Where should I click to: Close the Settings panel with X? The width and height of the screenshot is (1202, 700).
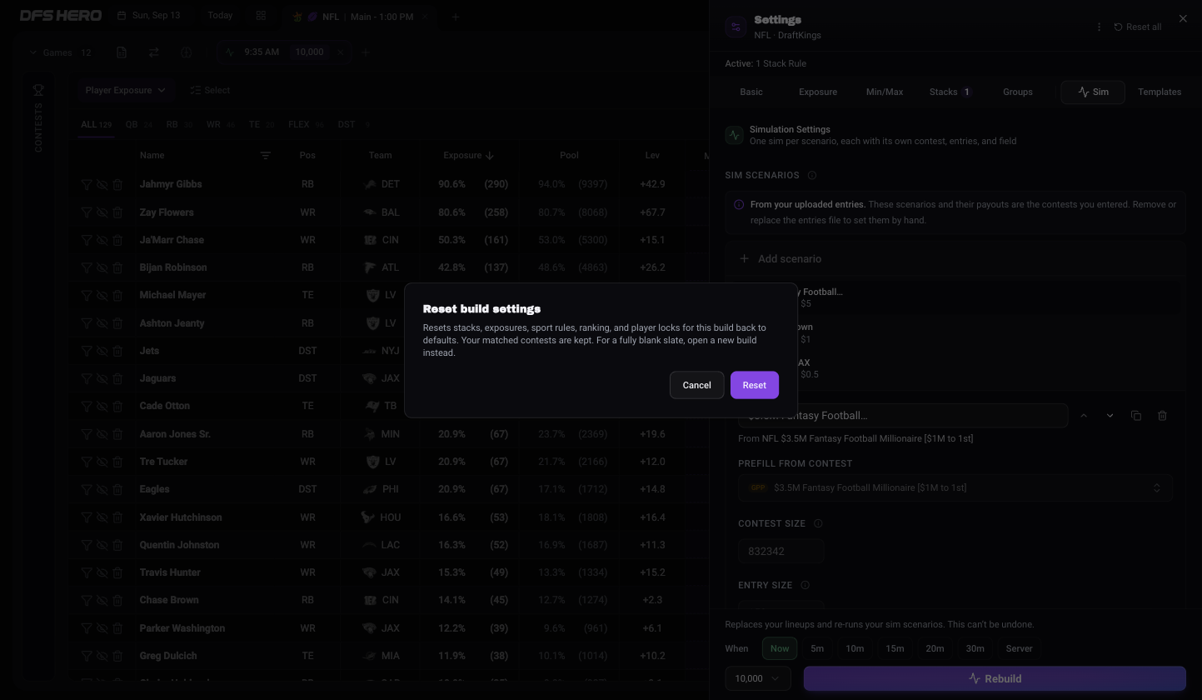pos(1183,18)
